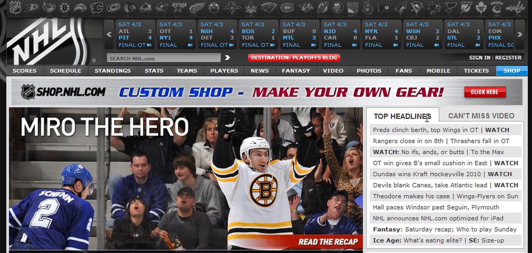Go to the Stats menu
The image size is (532, 253).
coord(154,71)
